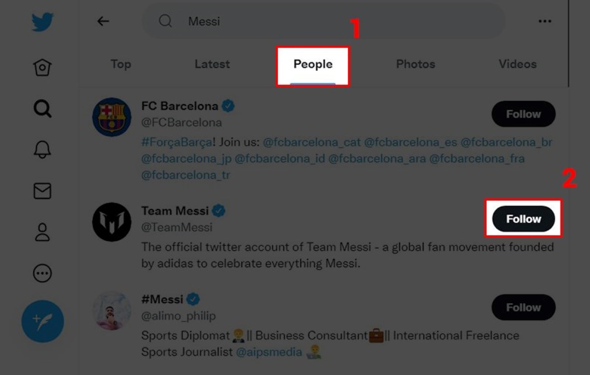Switch to the Top tab
590x375 pixels.
tap(120, 64)
